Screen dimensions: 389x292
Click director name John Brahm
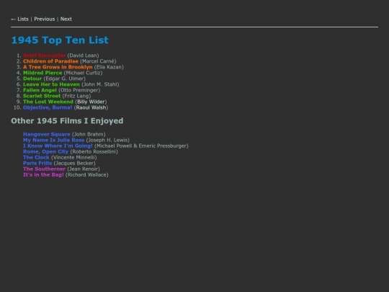tap(89, 134)
